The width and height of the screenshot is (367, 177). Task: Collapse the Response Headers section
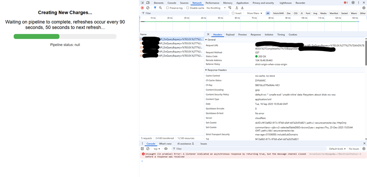coord(206,70)
